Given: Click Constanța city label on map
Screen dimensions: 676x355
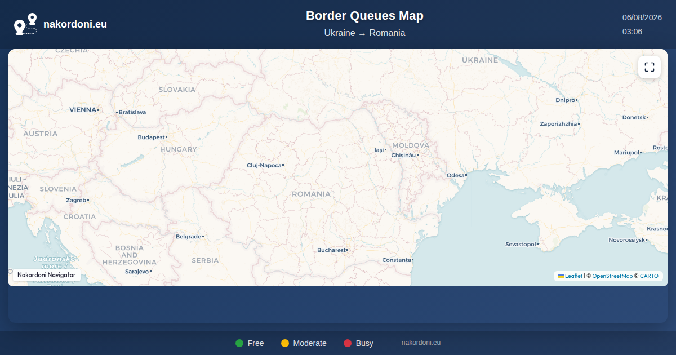Looking at the screenshot, I should point(397,260).
